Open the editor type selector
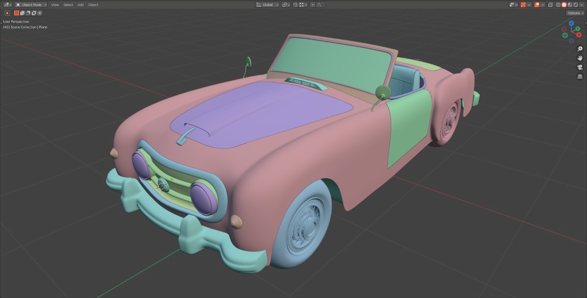587x298 pixels. pos(8,5)
